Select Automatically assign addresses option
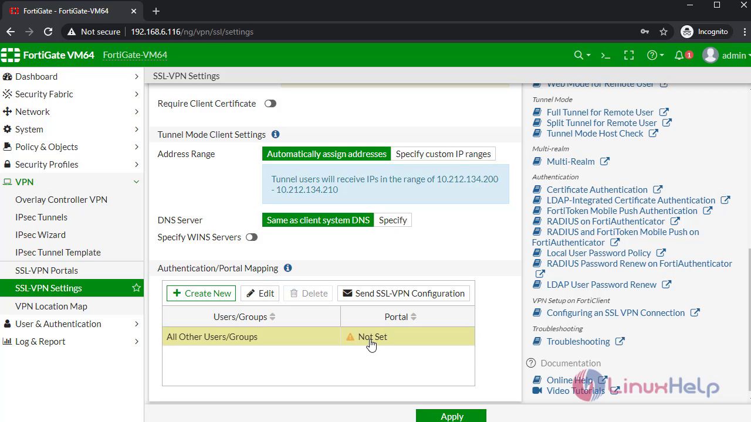 coord(326,154)
